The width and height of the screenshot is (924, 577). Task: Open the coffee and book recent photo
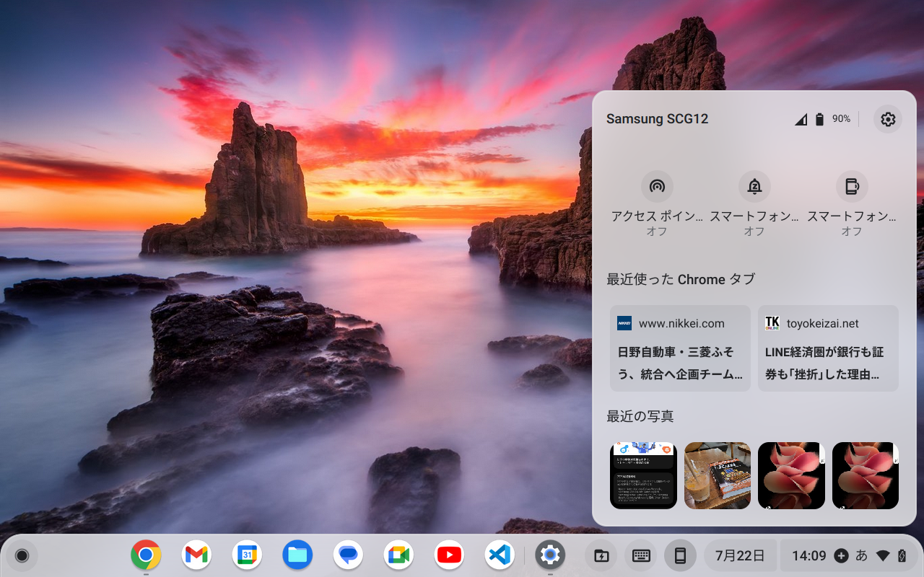718,475
